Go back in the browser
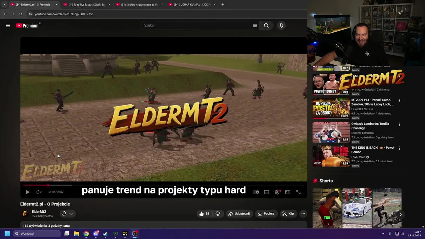The width and height of the screenshot is (425, 239). (5, 14)
